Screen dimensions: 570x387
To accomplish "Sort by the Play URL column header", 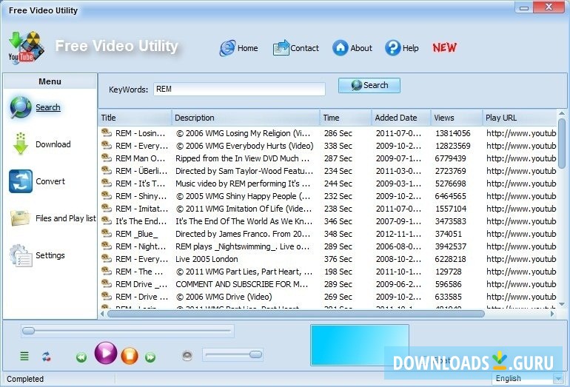I will click(x=520, y=118).
